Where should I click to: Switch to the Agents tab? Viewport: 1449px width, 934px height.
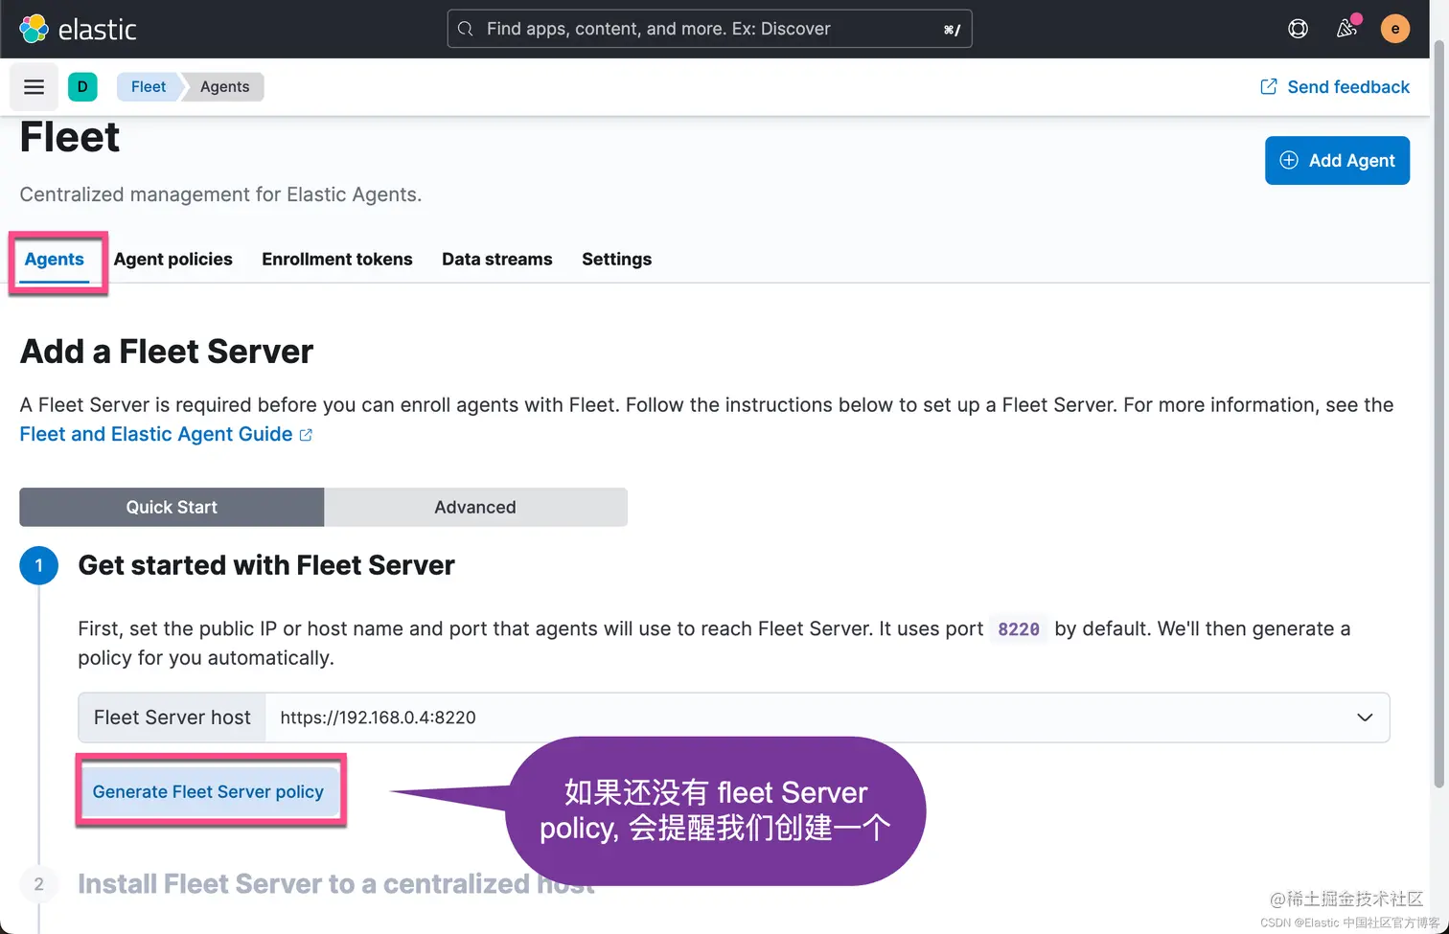point(55,260)
